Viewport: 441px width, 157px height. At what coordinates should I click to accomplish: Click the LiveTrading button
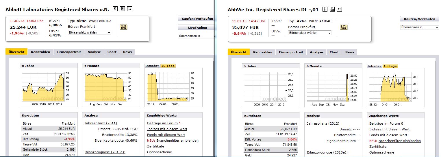196,27
